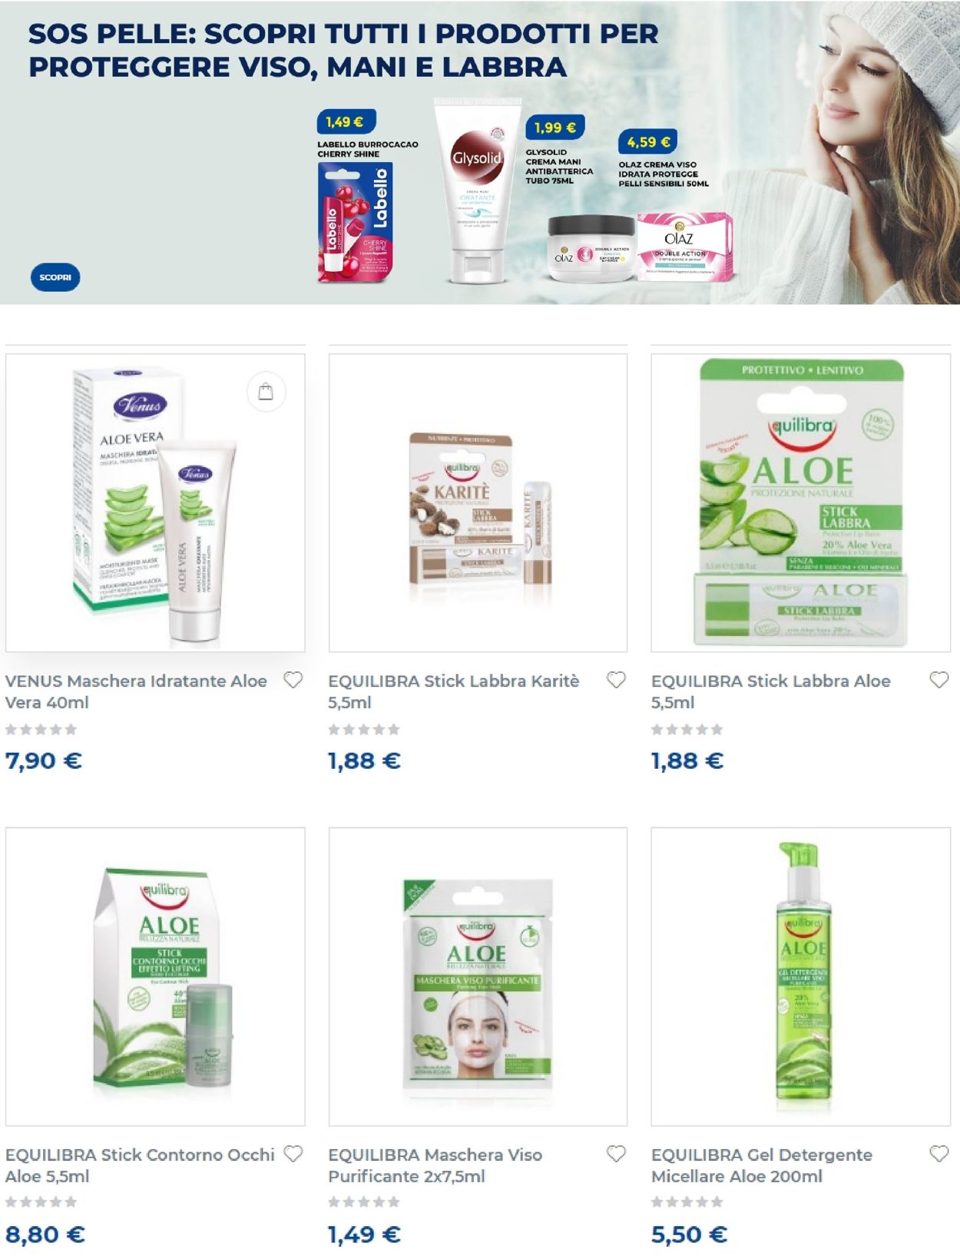Open EQUILIBRA Stick Labbra Karitè 5,5ml title
This screenshot has height=1256, width=960.
[453, 691]
